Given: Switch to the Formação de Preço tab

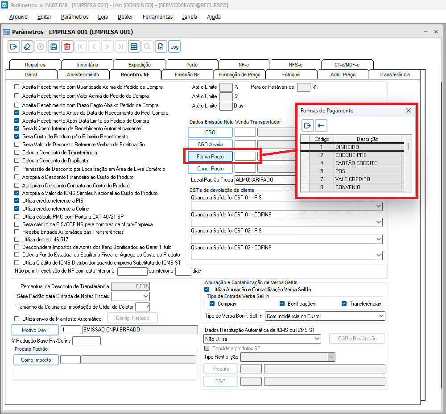Looking at the screenshot, I should (239, 75).
